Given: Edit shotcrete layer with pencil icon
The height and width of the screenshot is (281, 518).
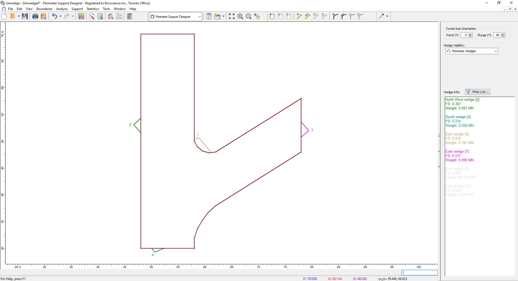Looking at the screenshot, I should [344, 16].
